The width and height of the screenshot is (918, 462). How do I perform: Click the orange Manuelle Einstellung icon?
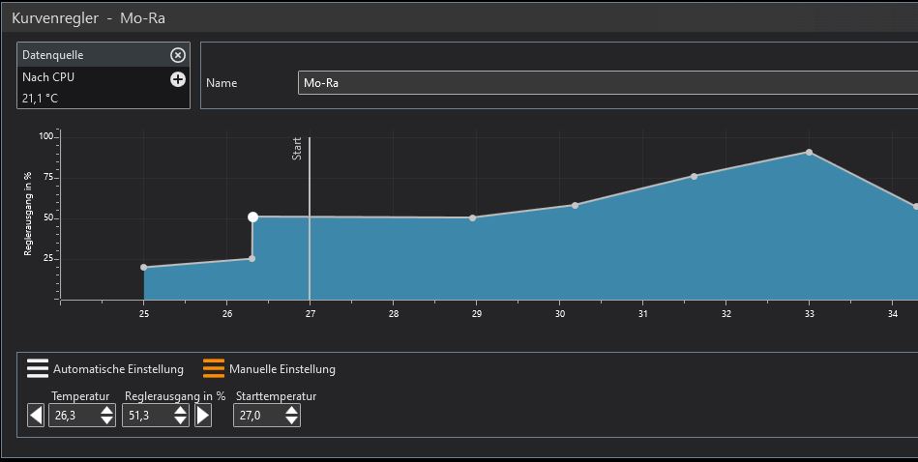coord(214,368)
